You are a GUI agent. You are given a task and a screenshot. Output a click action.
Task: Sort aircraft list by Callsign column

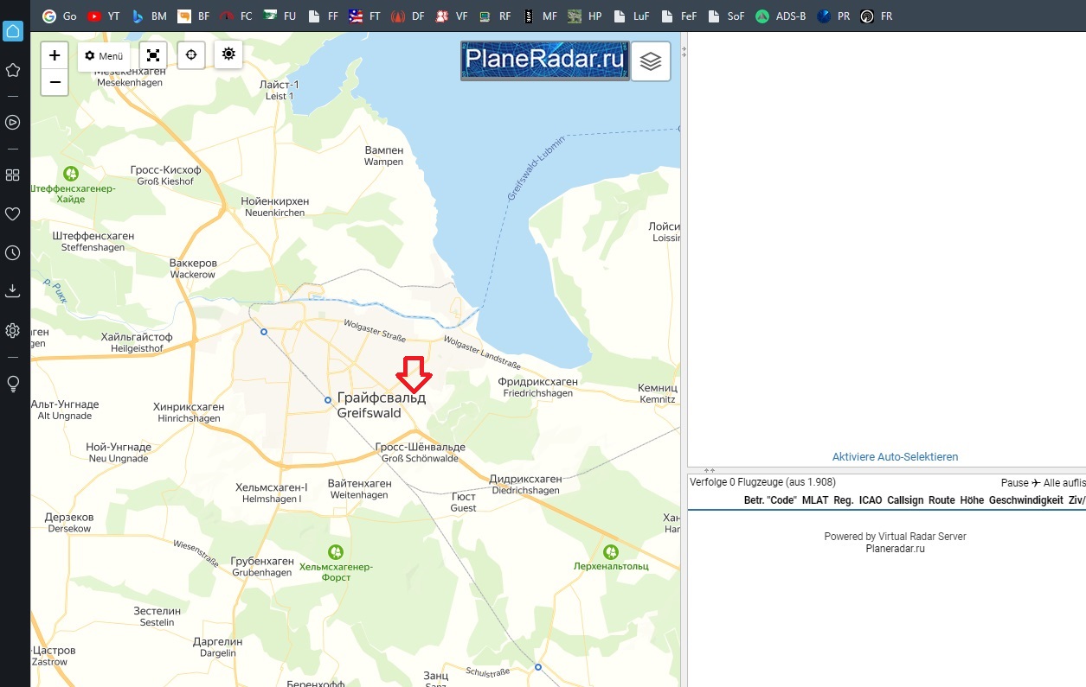tap(904, 500)
